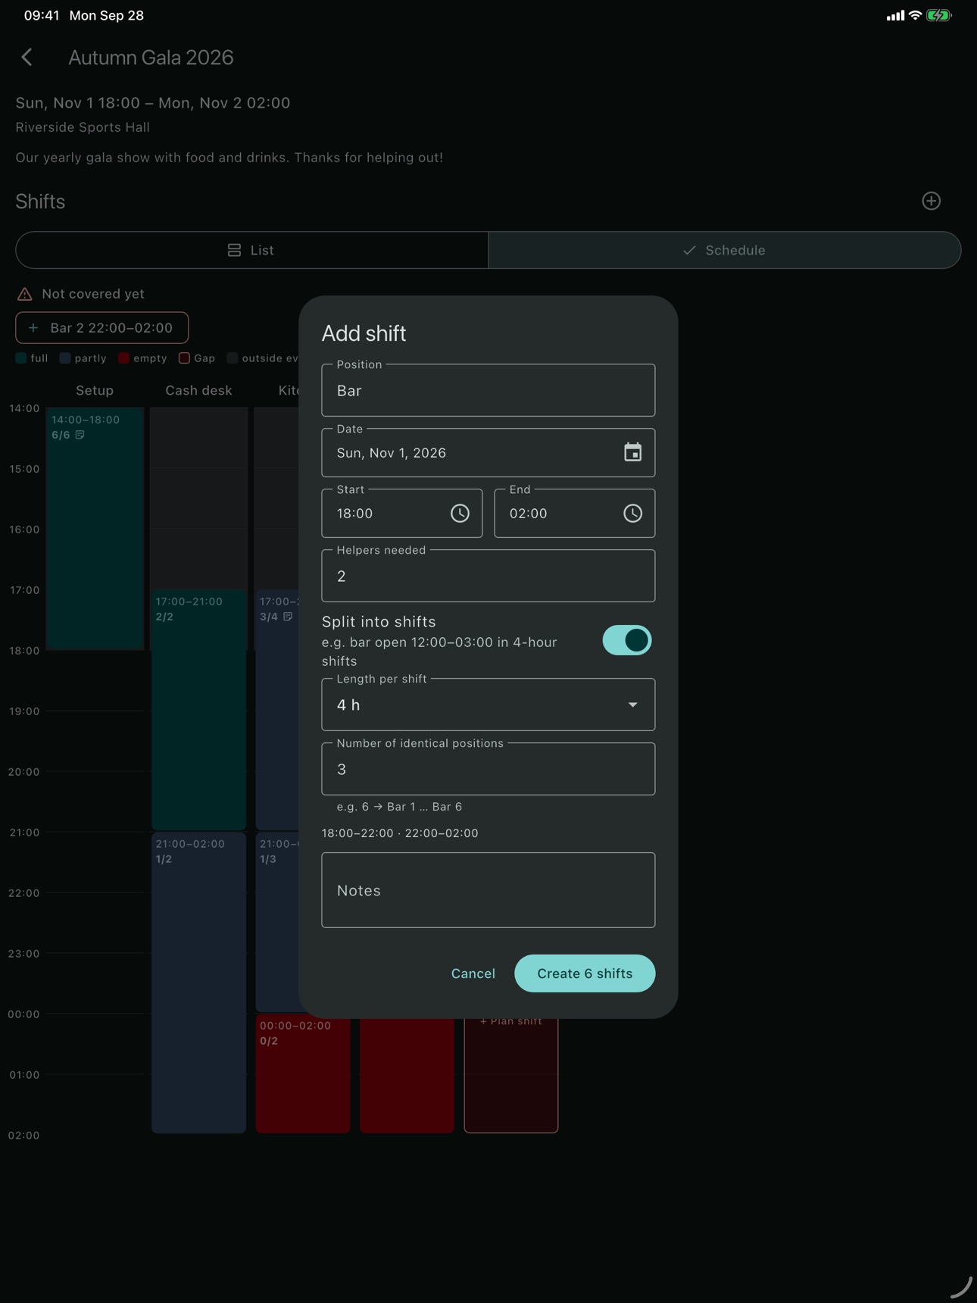Click the green full legend swatch
The image size is (977, 1303).
21,358
